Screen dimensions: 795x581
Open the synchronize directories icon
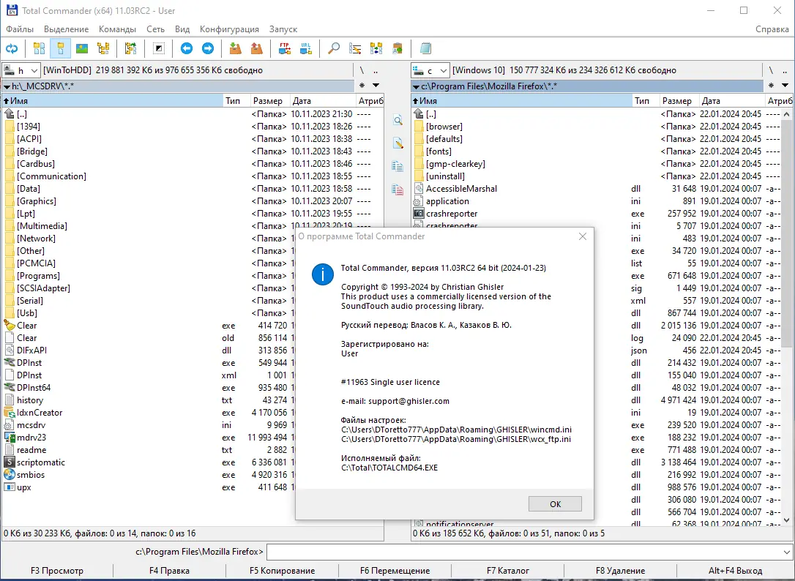pyautogui.click(x=376, y=49)
